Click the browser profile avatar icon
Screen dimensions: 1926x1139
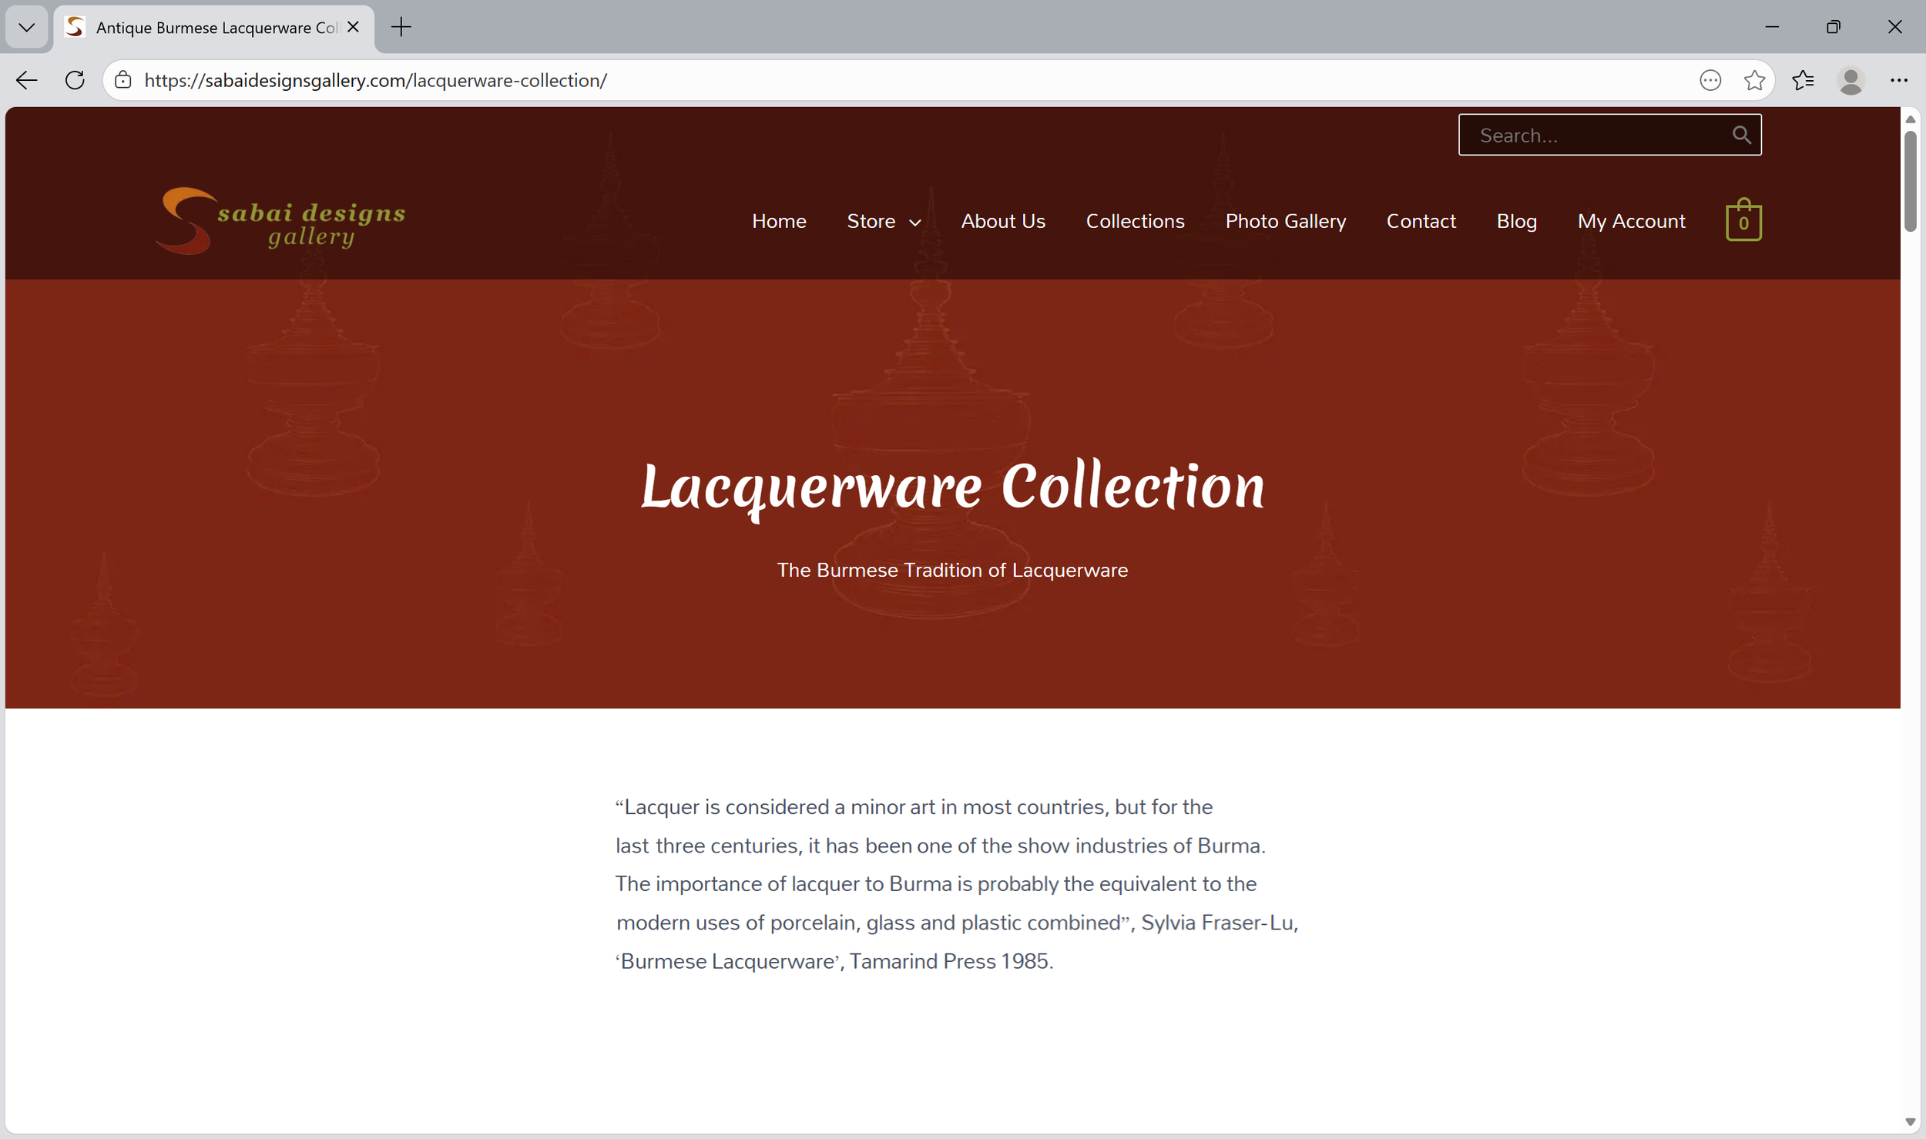click(x=1851, y=80)
